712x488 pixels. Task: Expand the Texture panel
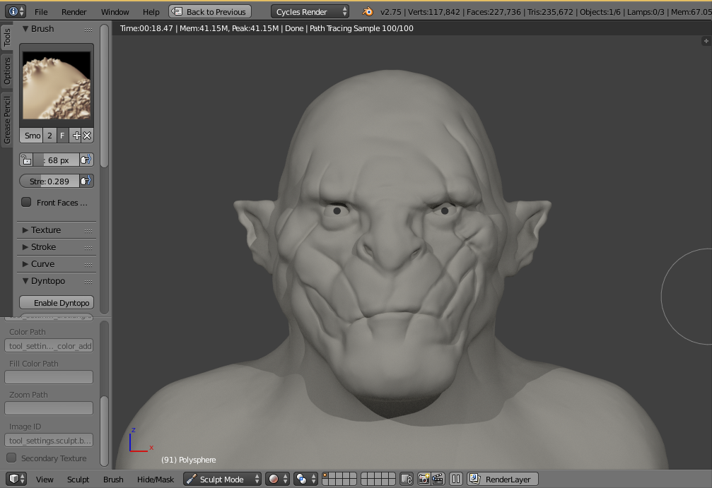point(46,230)
